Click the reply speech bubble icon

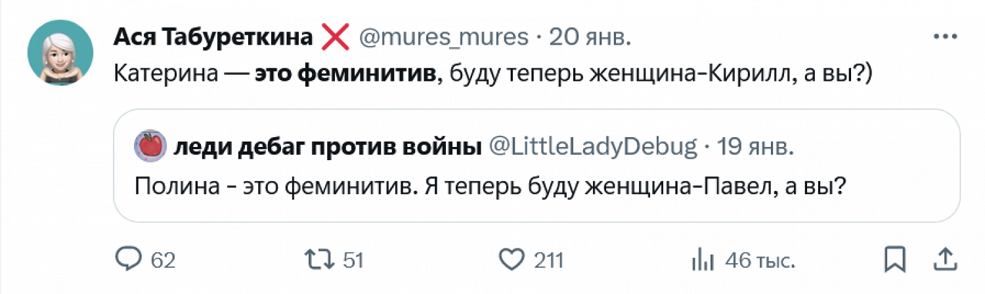coord(129,260)
